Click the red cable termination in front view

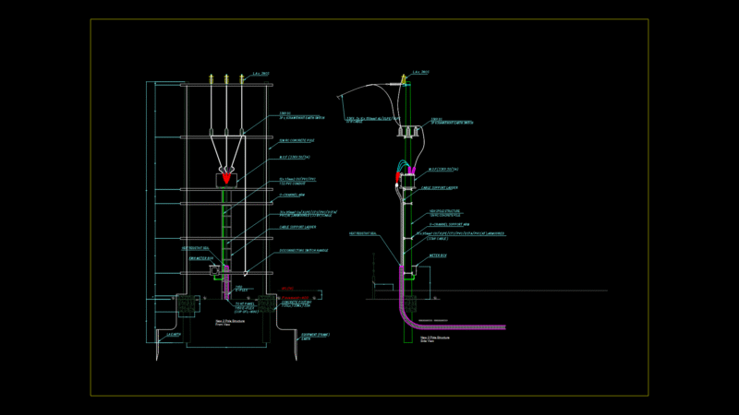(x=226, y=178)
